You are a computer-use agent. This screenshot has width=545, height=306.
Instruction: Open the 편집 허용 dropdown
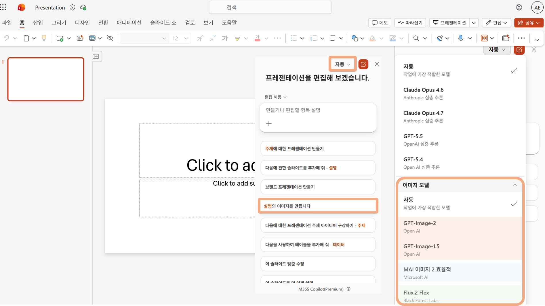[x=275, y=97]
